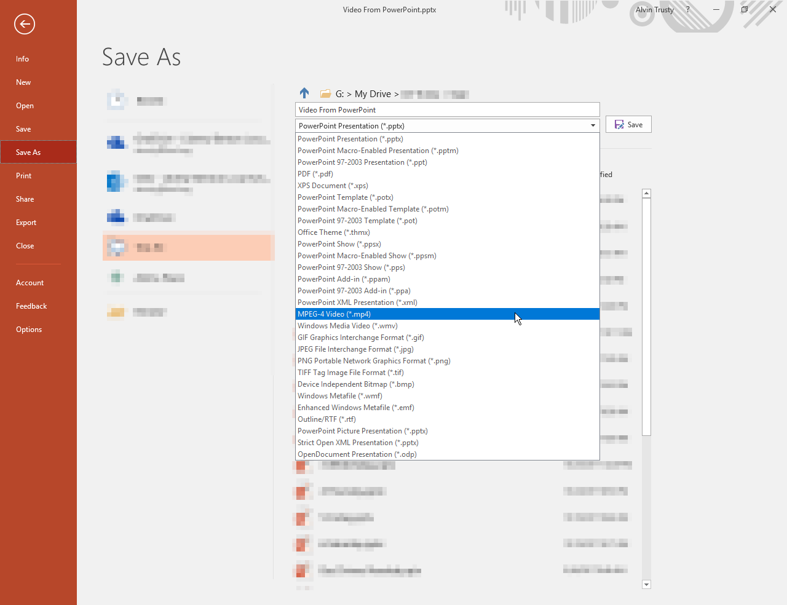Choose PowerPoint 97-2003 Presentation (*.ppt)
Screen dimensions: 787x605
tap(447, 162)
